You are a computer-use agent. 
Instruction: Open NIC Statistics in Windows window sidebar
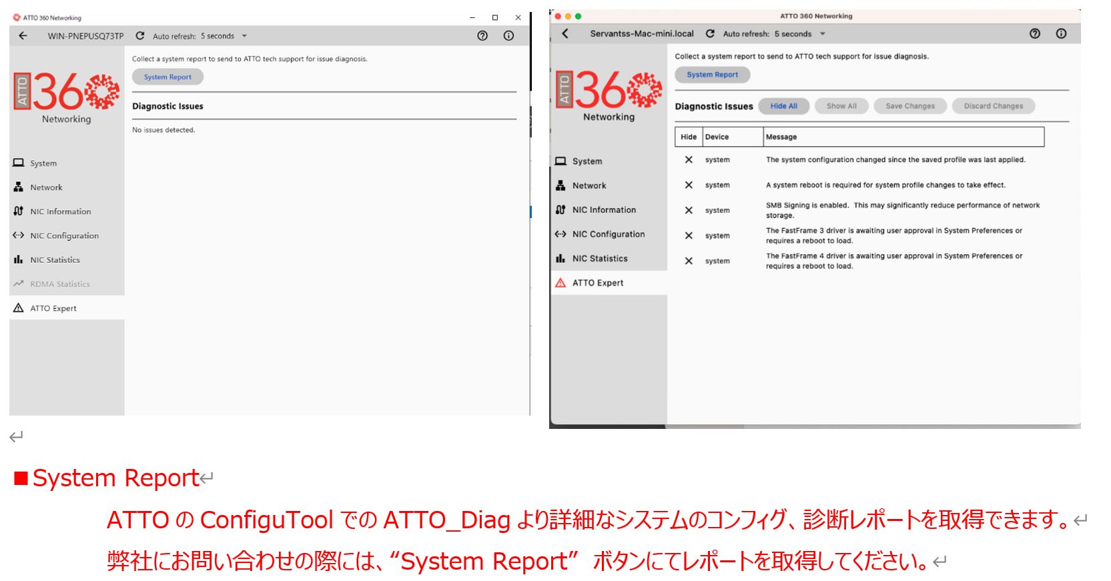point(67,260)
